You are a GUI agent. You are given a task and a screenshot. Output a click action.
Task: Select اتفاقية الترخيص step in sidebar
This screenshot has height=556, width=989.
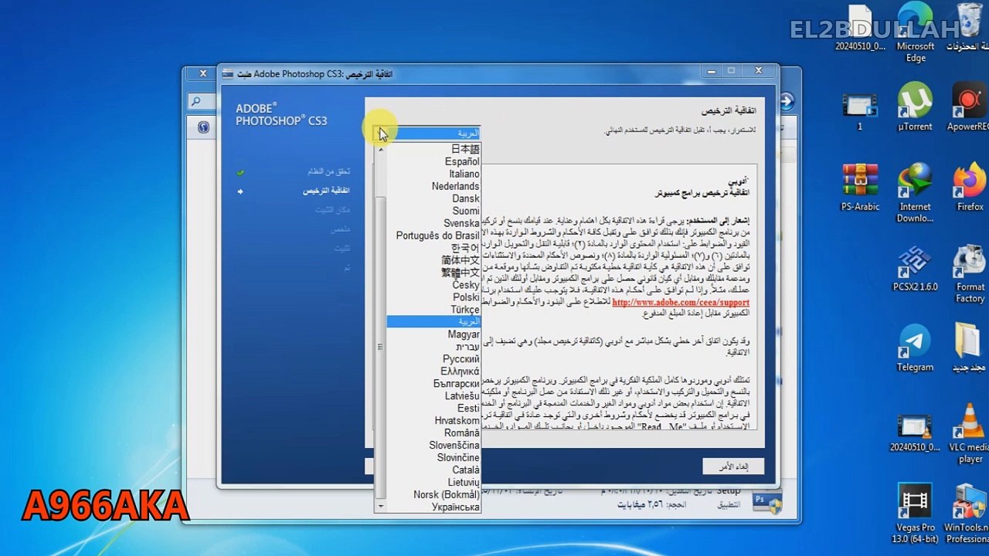(x=326, y=191)
